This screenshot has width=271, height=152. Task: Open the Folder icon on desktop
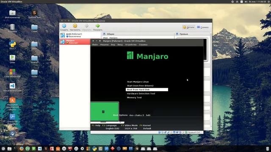(34, 73)
